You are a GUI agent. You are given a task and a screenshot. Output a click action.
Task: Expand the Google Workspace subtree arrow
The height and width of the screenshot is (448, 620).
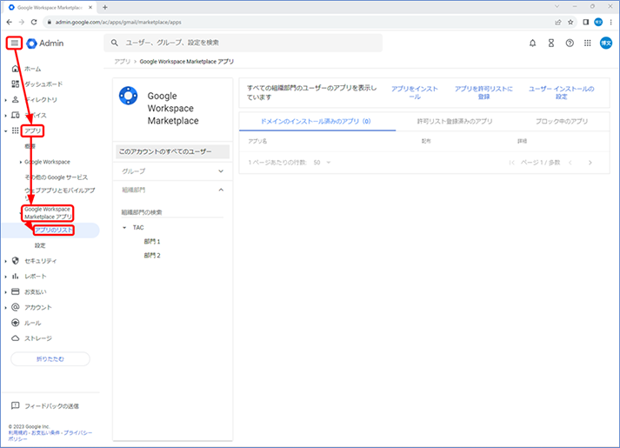pos(21,162)
